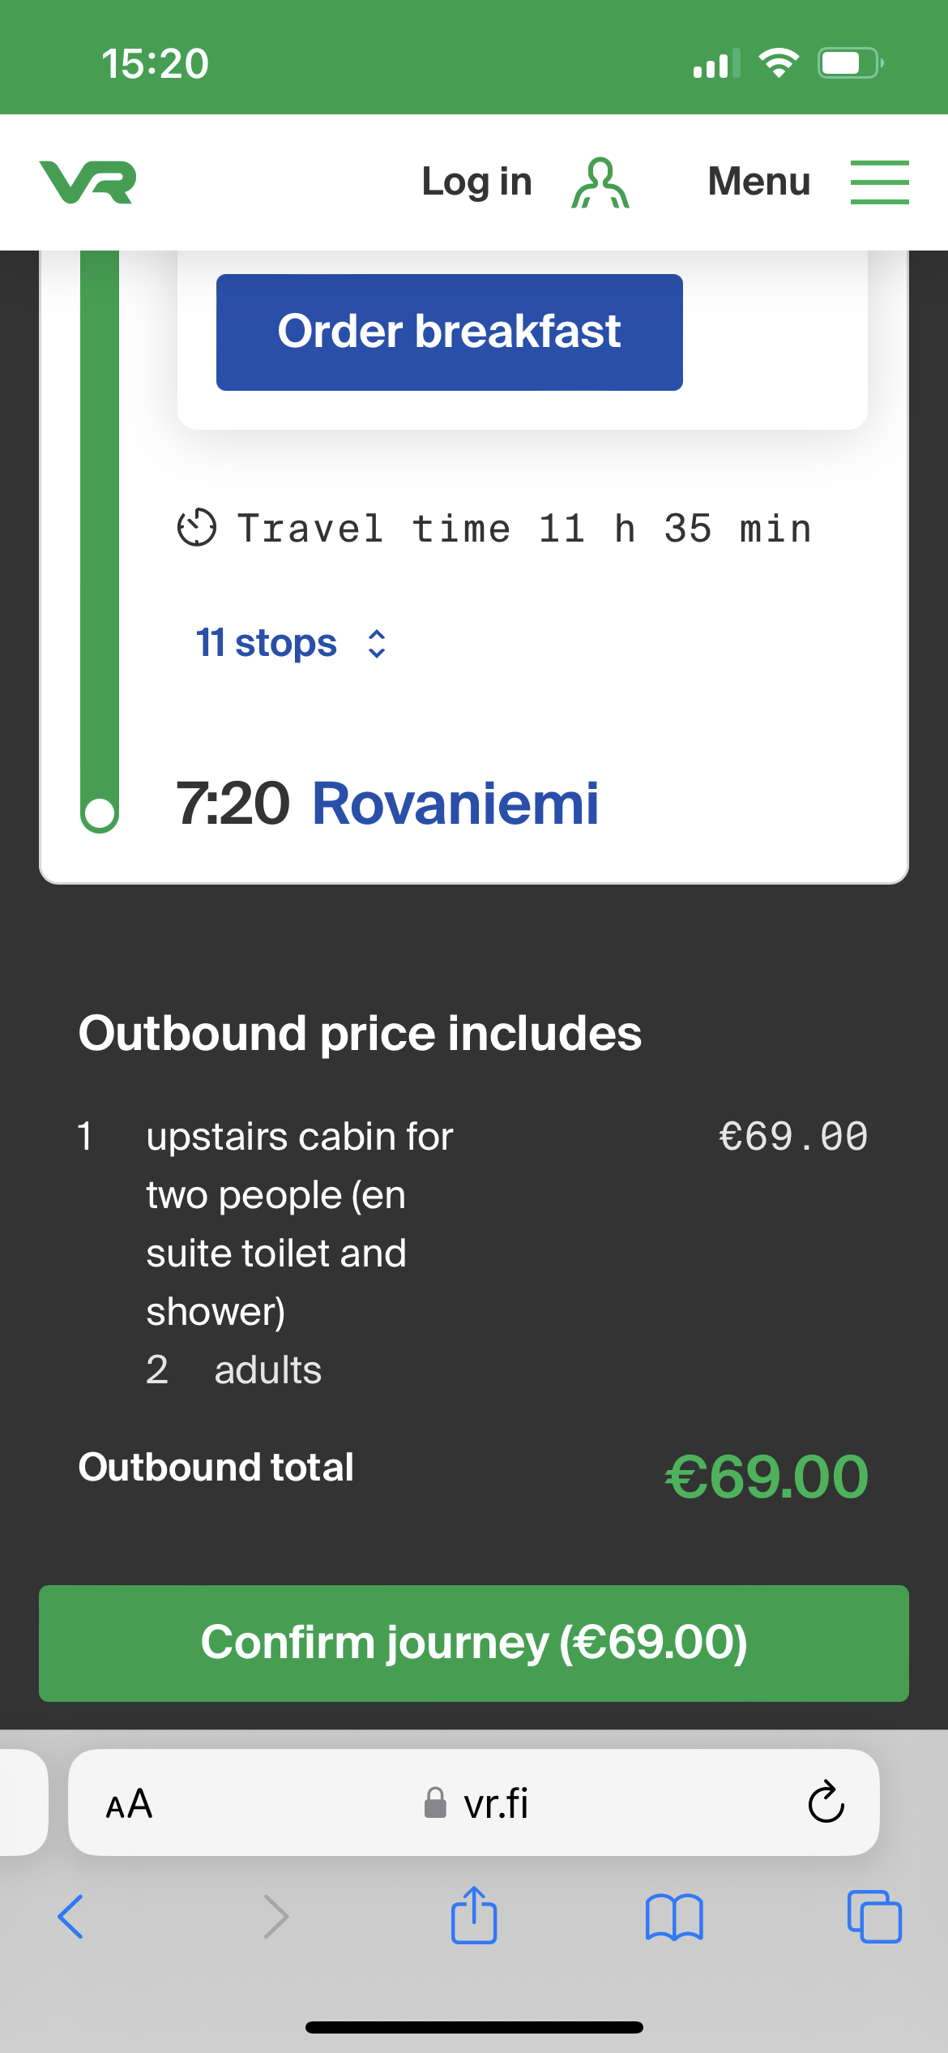
Task: Expand the 11 stops list
Action: [267, 644]
